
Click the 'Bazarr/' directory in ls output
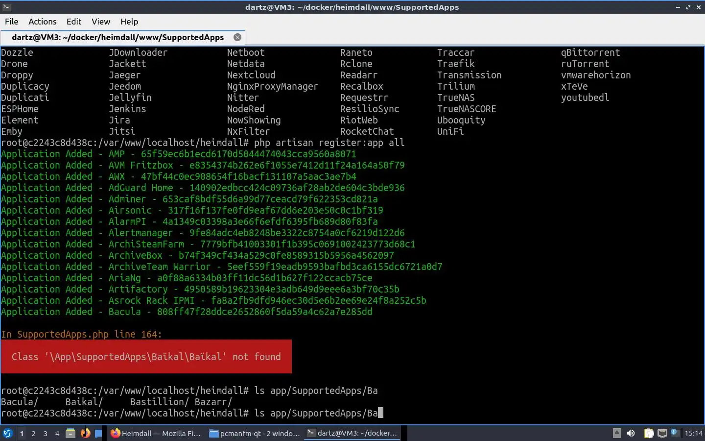[213, 402]
